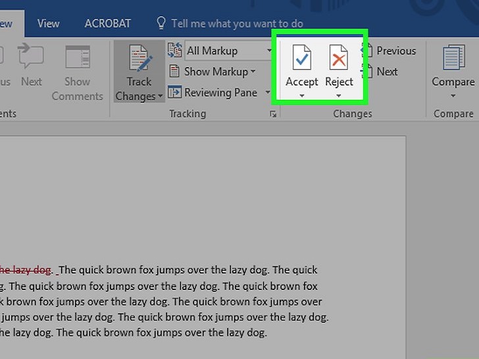Click the Reject change icon
This screenshot has height=359, width=479.
tap(338, 57)
